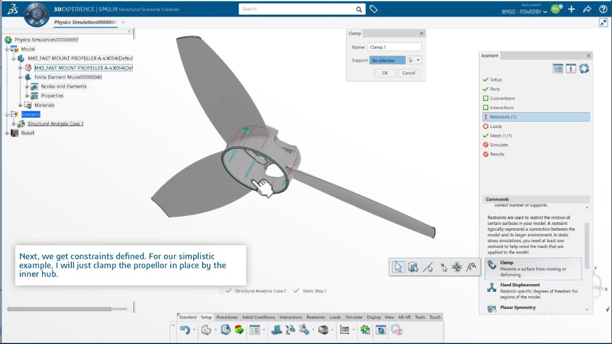
Task: Click the blue finite element model icon
Action: pos(277,330)
